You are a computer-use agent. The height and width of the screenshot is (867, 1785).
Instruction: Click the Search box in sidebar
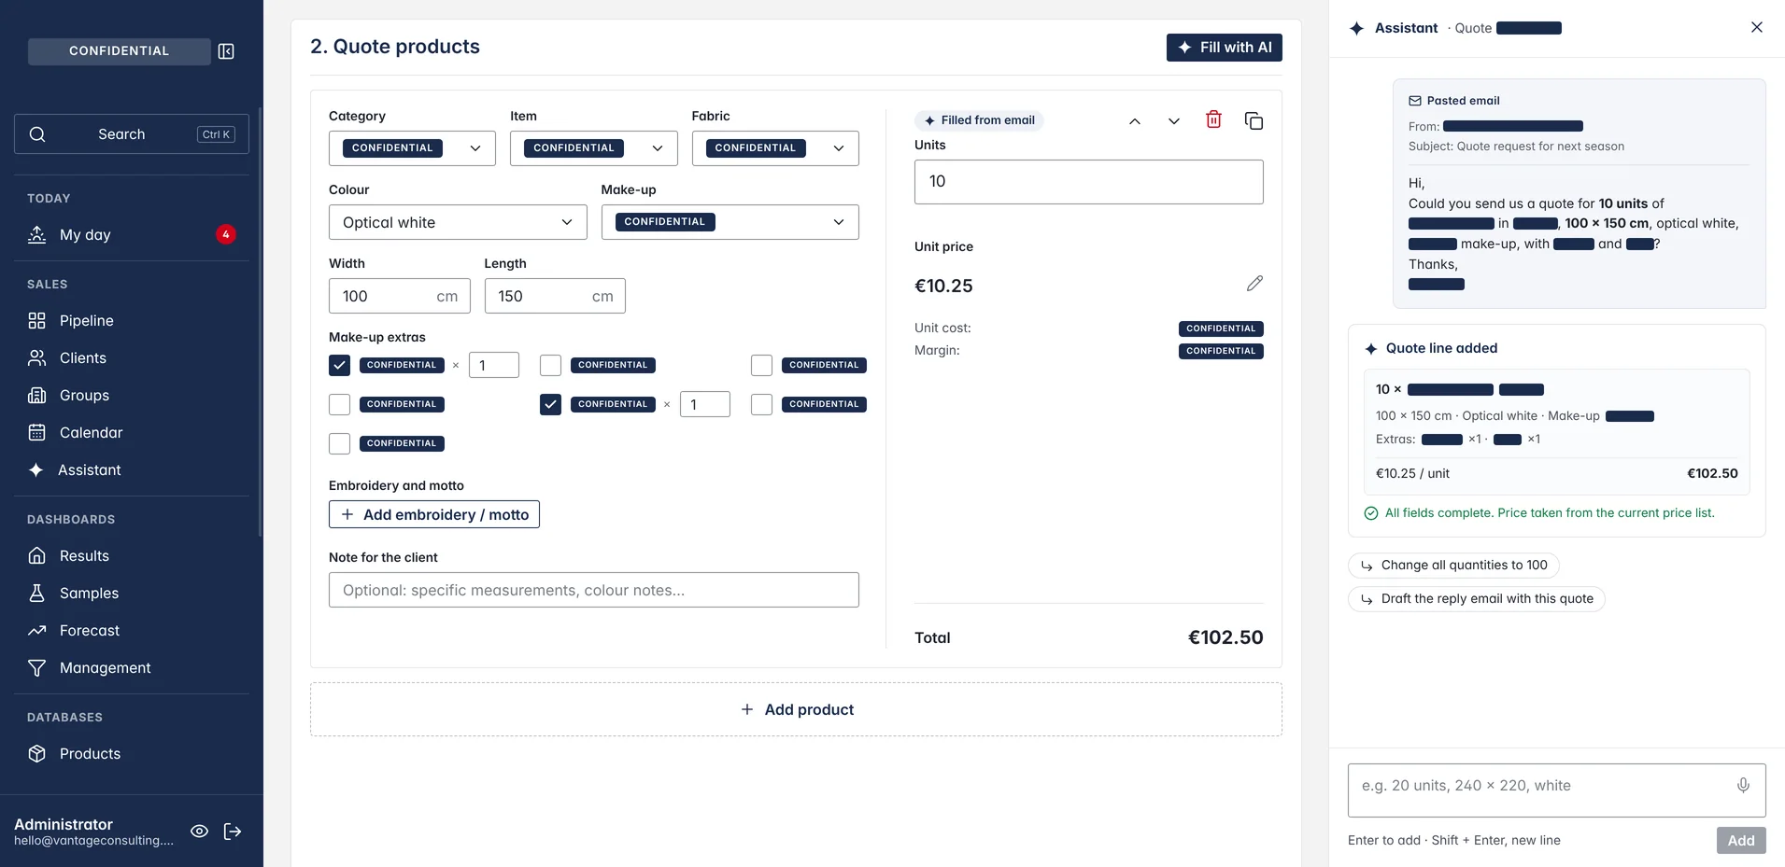pyautogui.click(x=132, y=134)
